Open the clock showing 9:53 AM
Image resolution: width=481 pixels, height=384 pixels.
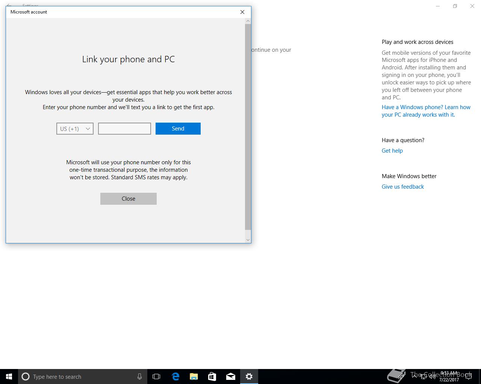(x=449, y=376)
